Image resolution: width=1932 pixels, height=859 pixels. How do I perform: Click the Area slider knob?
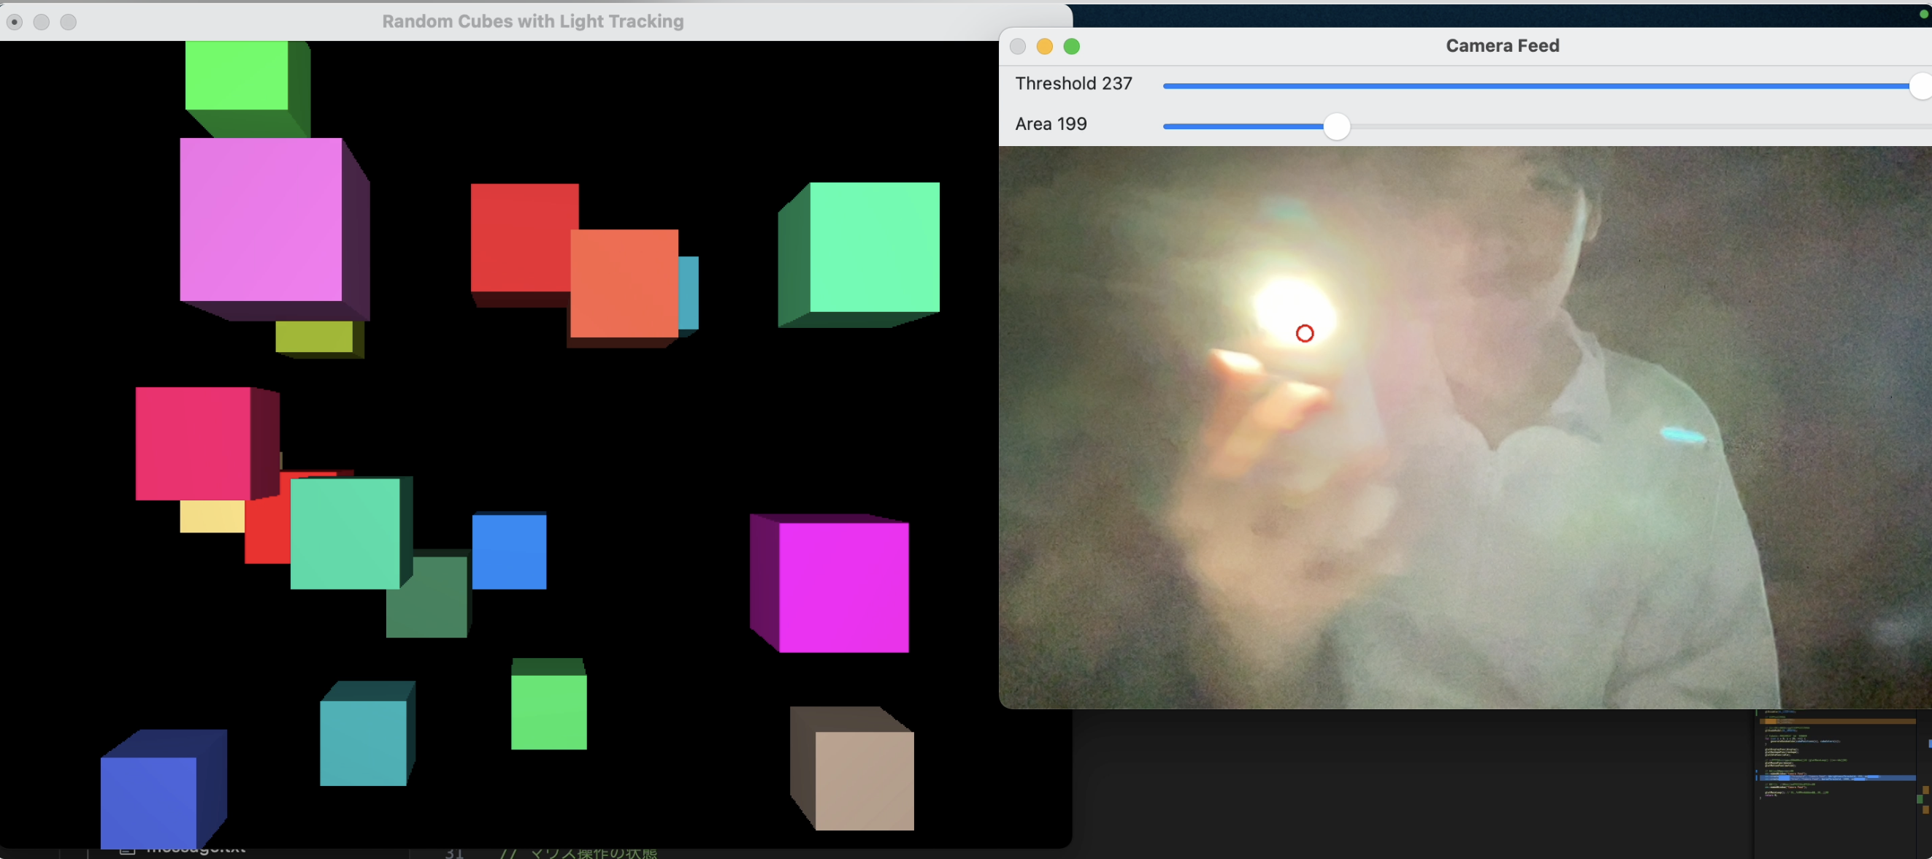(1335, 126)
